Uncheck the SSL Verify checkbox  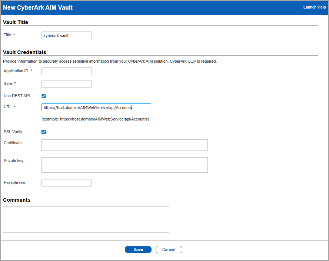click(43, 132)
